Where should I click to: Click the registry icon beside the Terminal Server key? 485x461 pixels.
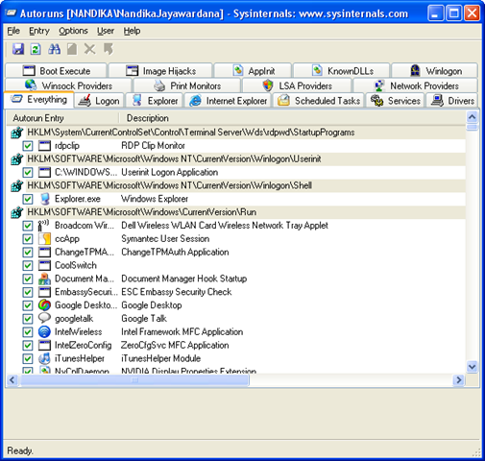tap(17, 133)
